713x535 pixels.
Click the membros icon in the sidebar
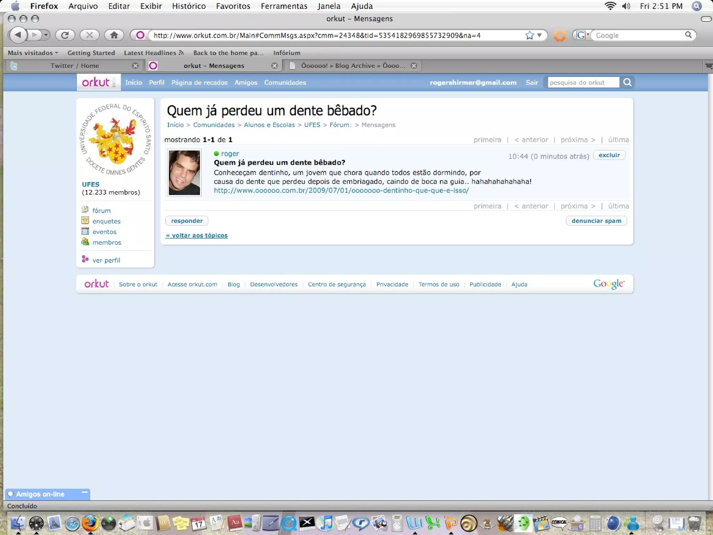click(85, 242)
